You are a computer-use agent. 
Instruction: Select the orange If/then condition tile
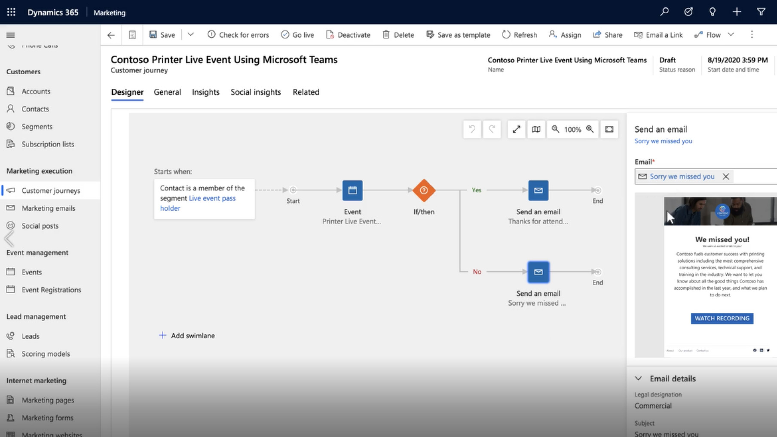pyautogui.click(x=424, y=190)
